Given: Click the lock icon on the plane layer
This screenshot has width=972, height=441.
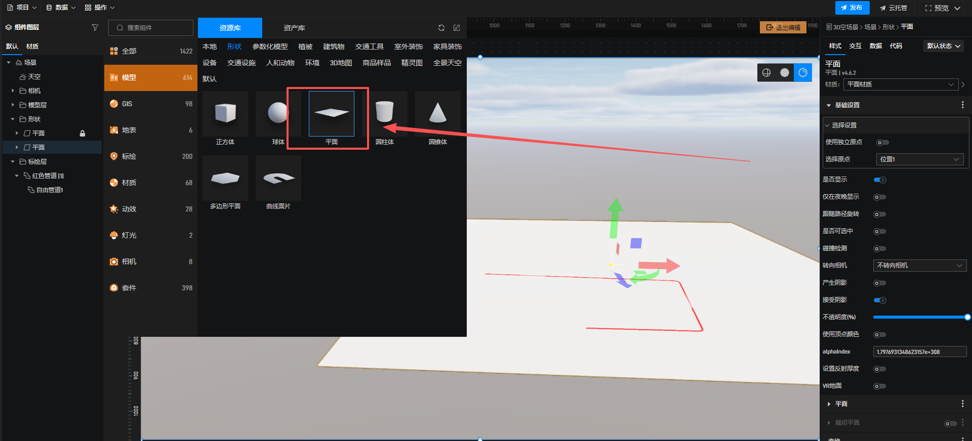Looking at the screenshot, I should [83, 134].
